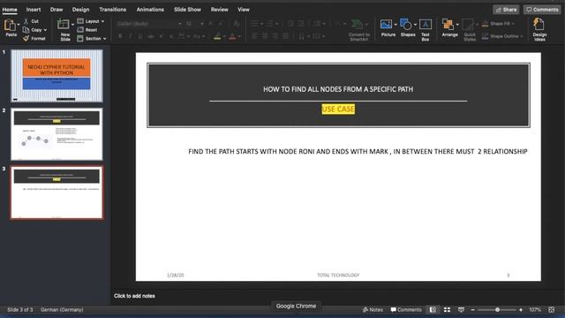Click the font color icon
Image resolution: width=565 pixels, height=318 pixels.
click(232, 36)
